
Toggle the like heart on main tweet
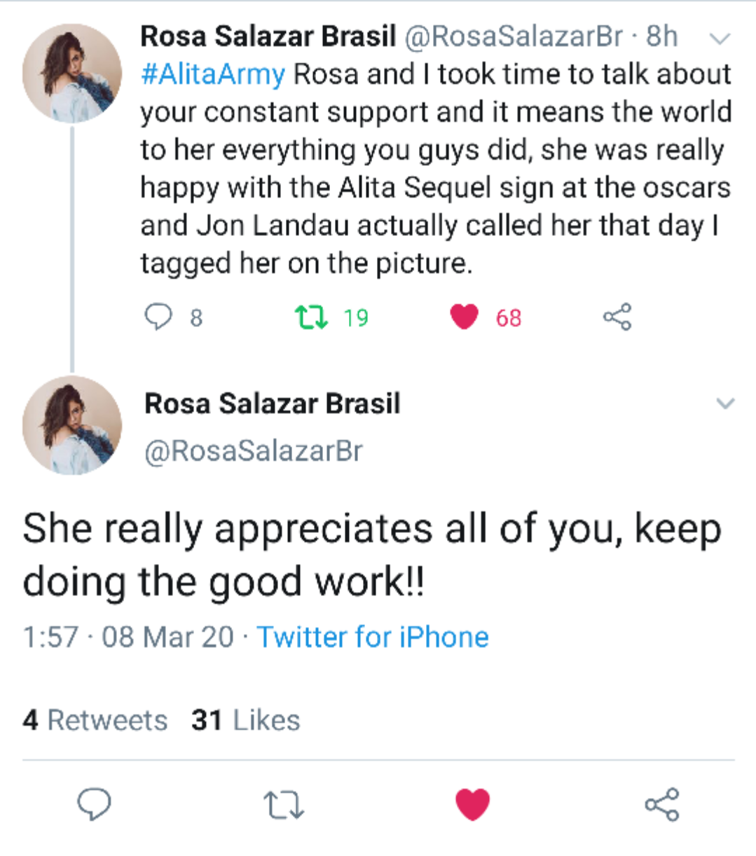[x=472, y=804]
